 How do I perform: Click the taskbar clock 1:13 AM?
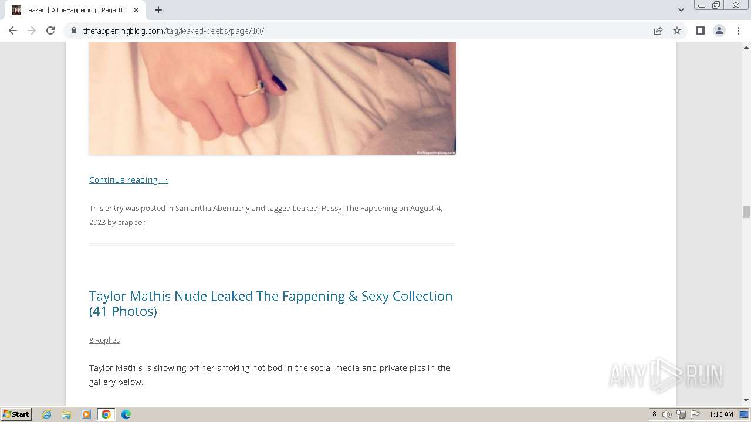coord(721,414)
